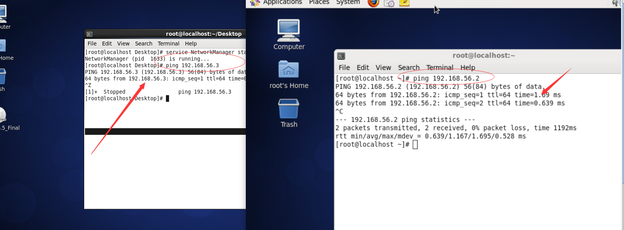Open Terminal menu in left Desktop terminal
This screenshot has width=624, height=230.
click(x=168, y=44)
